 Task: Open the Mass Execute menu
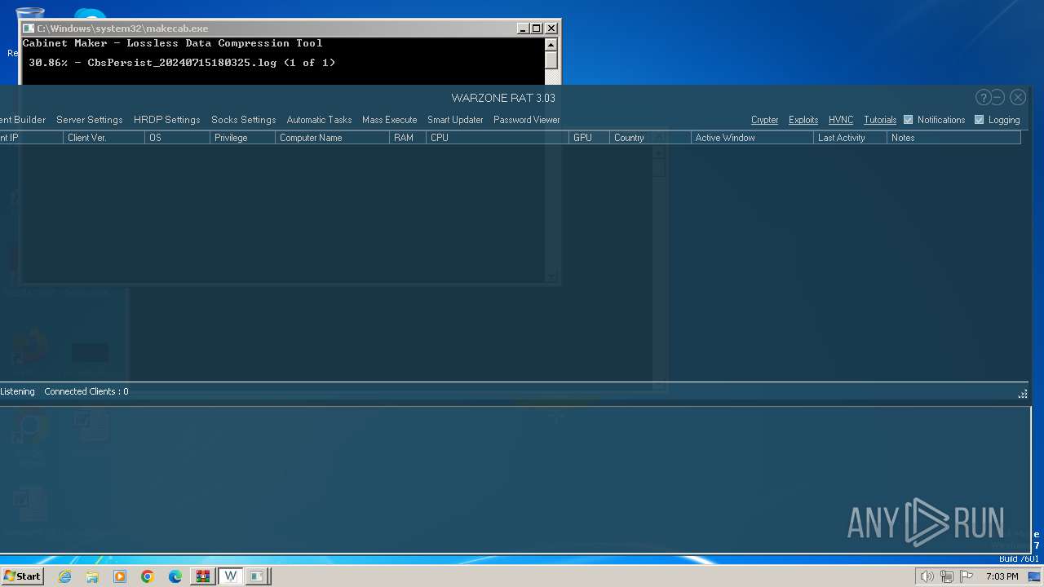pos(389,120)
